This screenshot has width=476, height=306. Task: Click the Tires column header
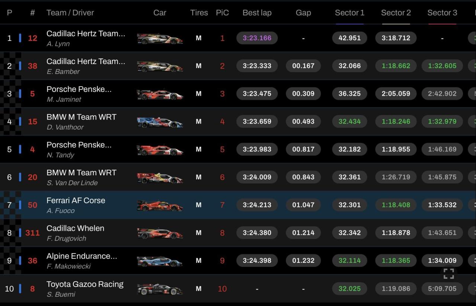coord(199,13)
